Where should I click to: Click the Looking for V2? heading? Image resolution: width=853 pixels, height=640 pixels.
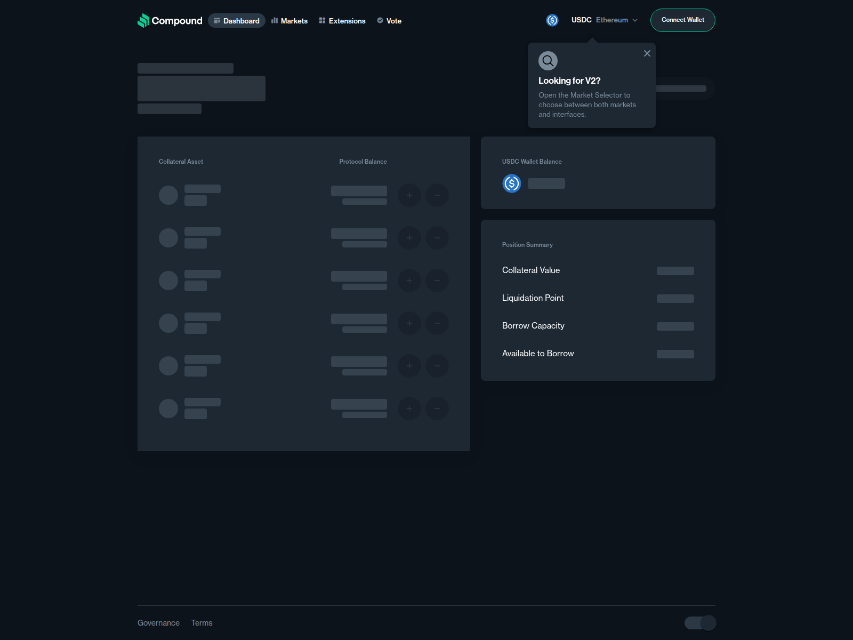click(569, 81)
